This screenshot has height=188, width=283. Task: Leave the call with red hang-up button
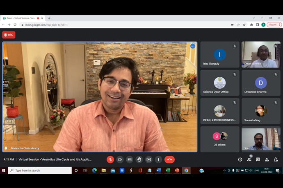point(169,159)
